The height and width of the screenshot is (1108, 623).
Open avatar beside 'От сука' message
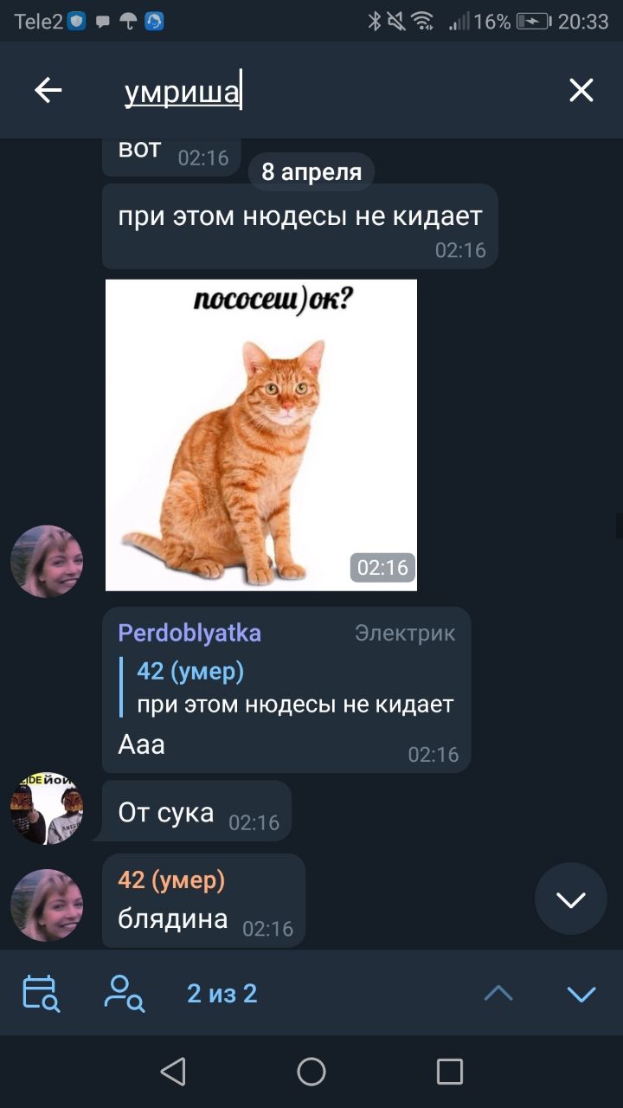coord(47,808)
